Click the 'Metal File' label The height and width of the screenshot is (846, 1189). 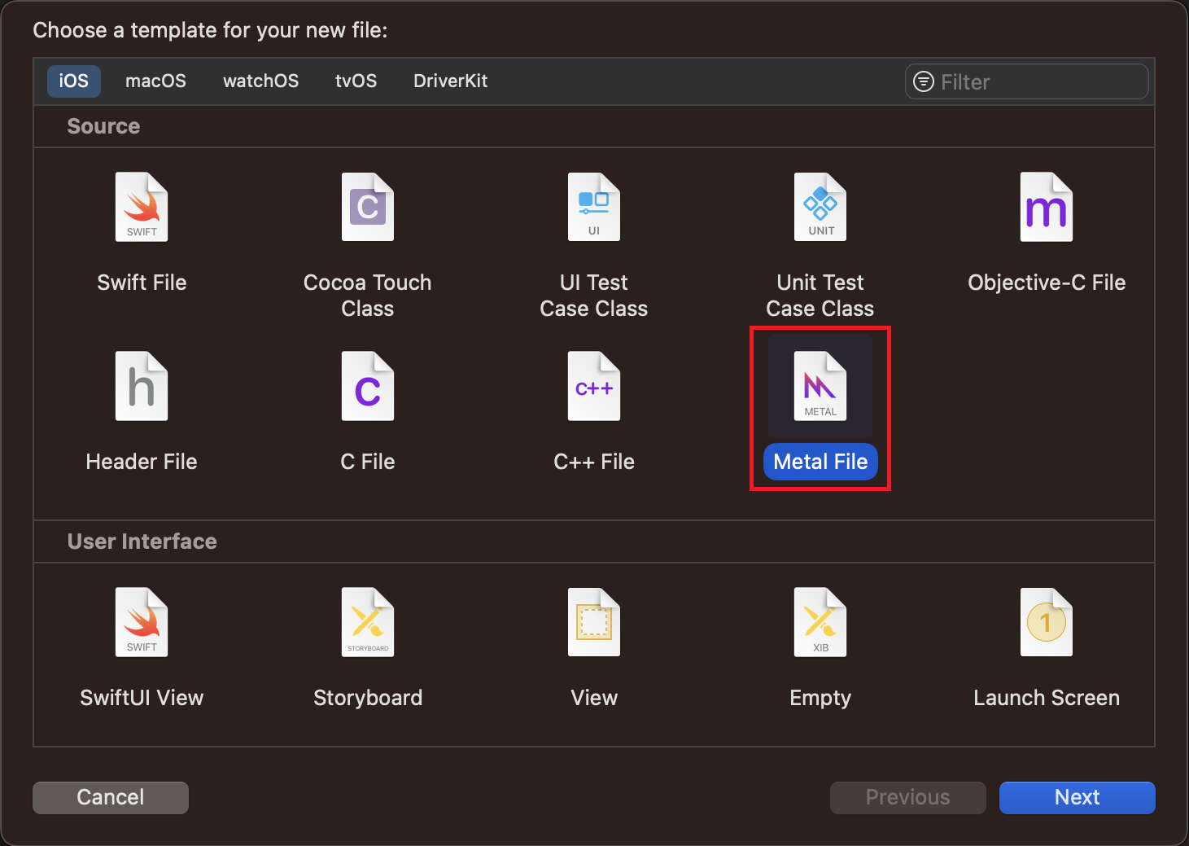click(820, 462)
